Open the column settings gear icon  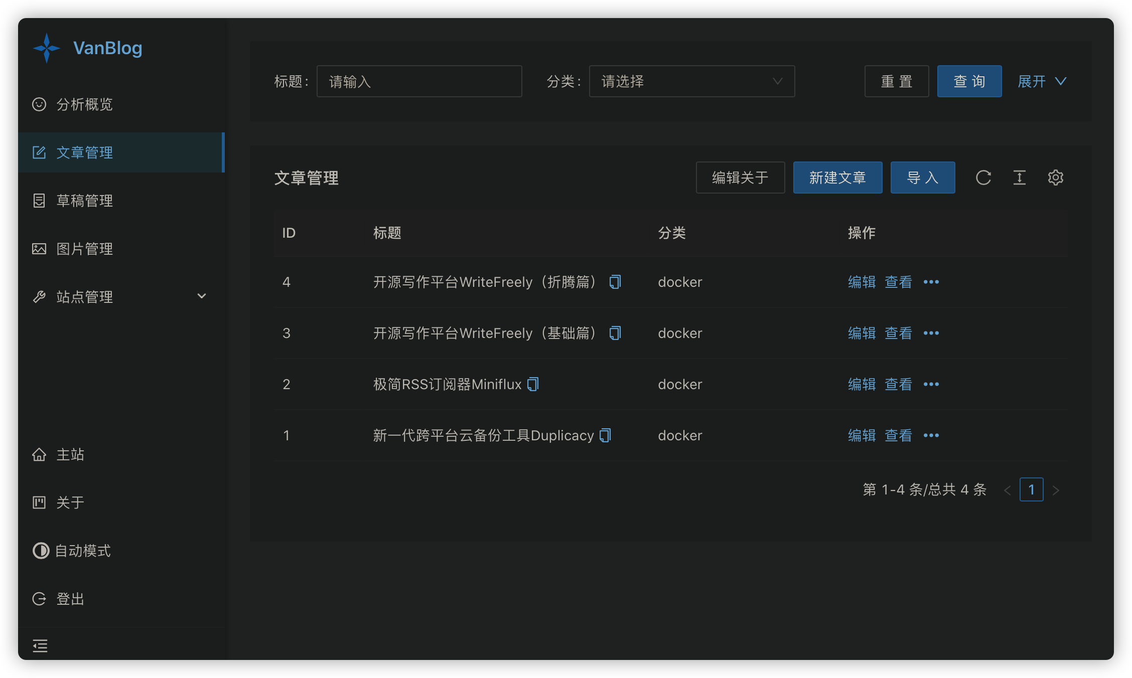1055,178
